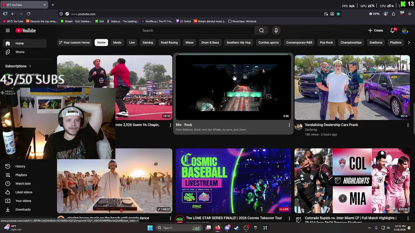Select the Drum & Bass chip
The image size is (415, 233).
point(210,42)
